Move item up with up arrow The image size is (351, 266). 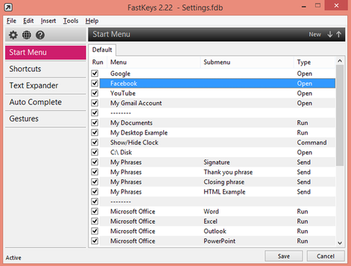click(339, 34)
